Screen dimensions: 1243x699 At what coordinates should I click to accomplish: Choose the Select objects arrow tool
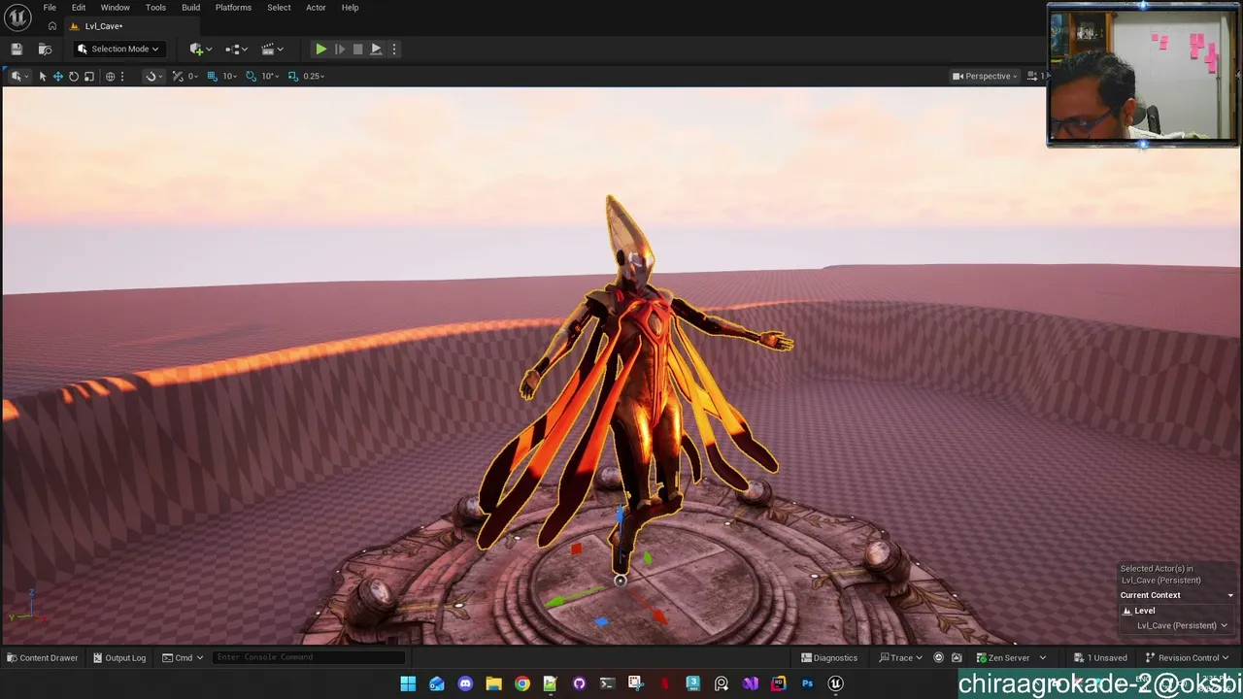click(43, 76)
